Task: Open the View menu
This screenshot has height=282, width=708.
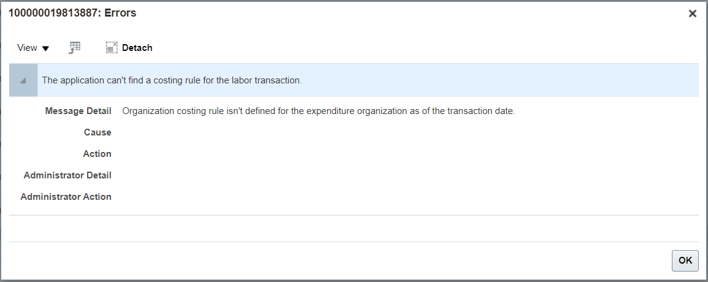Action: point(28,48)
